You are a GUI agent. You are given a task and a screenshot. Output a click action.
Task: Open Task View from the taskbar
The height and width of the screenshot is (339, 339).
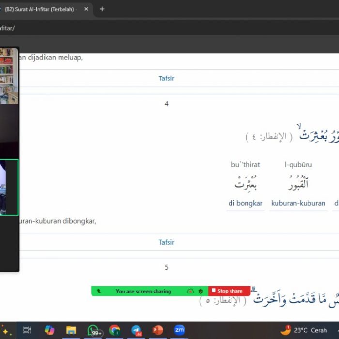coord(27,330)
